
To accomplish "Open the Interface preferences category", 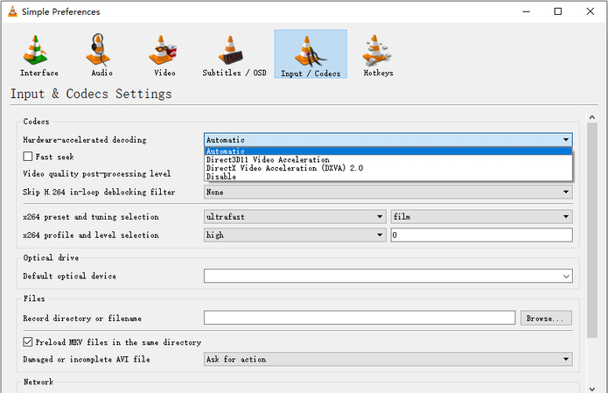I will 38,54.
